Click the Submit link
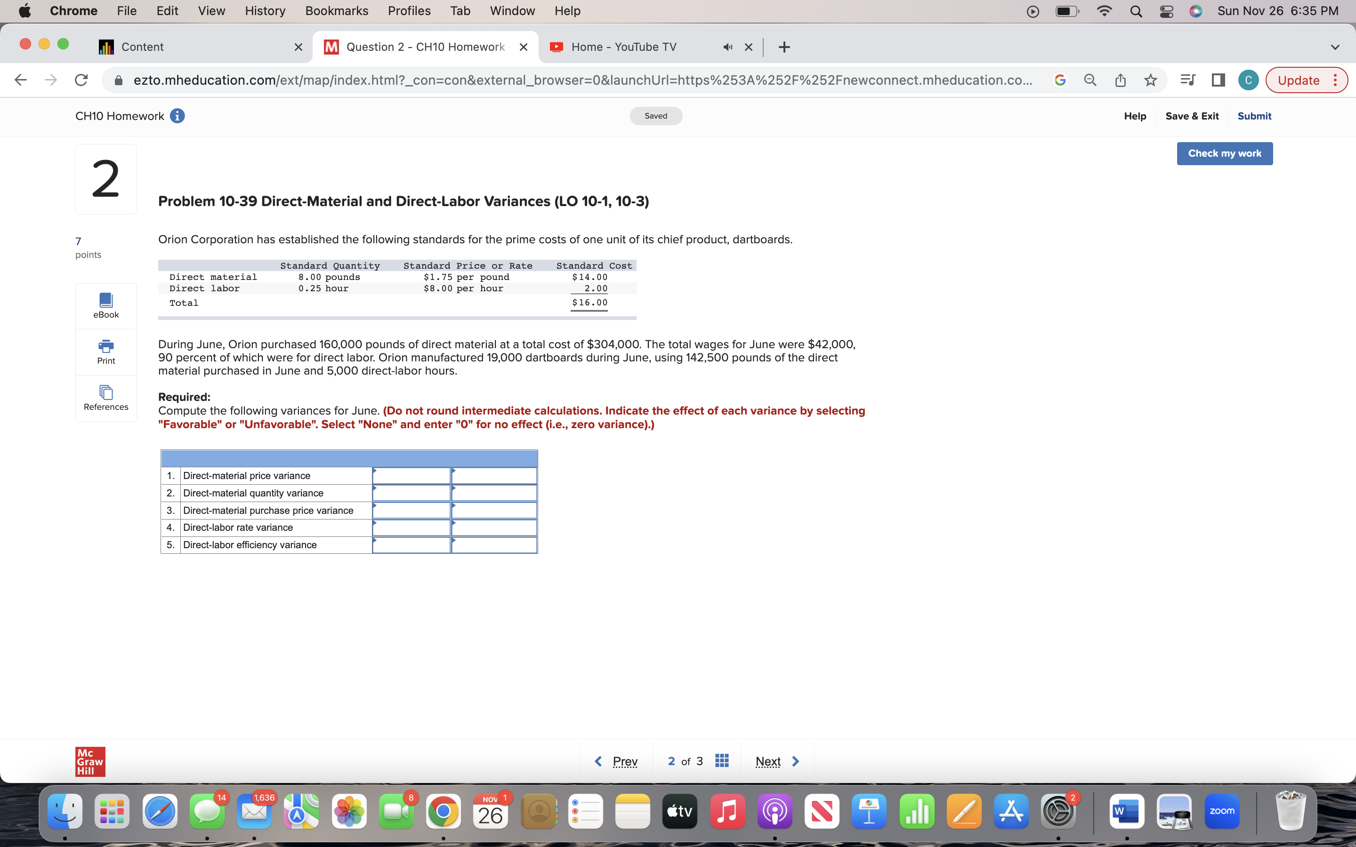Viewport: 1356px width, 847px height. coord(1254,116)
